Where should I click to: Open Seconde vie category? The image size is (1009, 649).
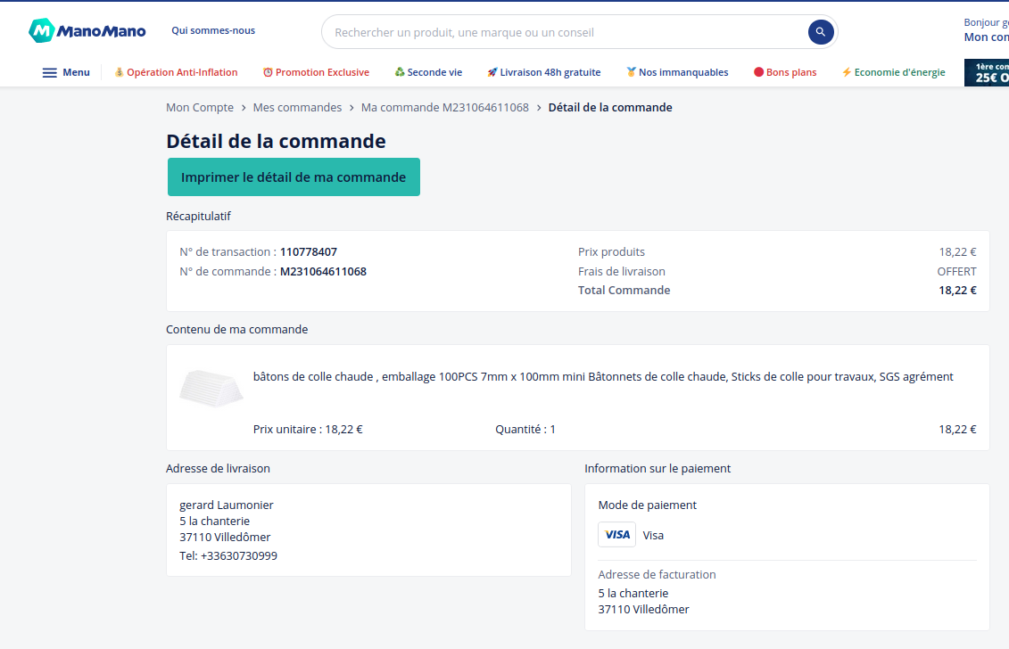coord(428,72)
